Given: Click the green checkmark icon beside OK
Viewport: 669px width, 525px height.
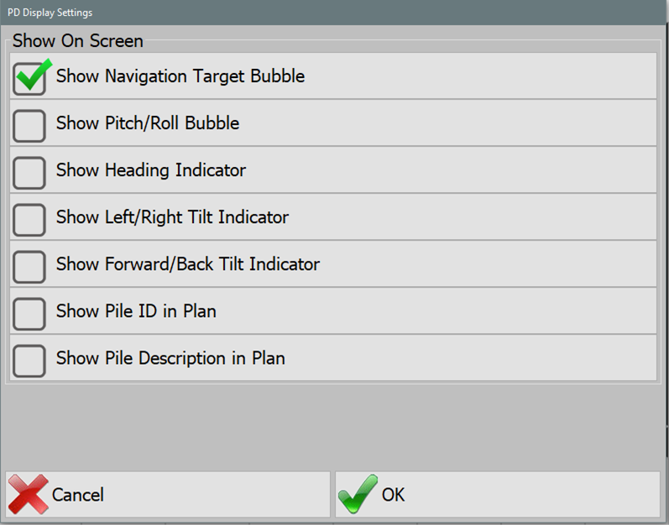Looking at the screenshot, I should 358,494.
